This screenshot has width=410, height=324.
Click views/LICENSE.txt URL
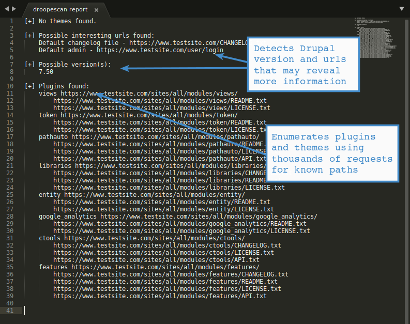coord(162,108)
